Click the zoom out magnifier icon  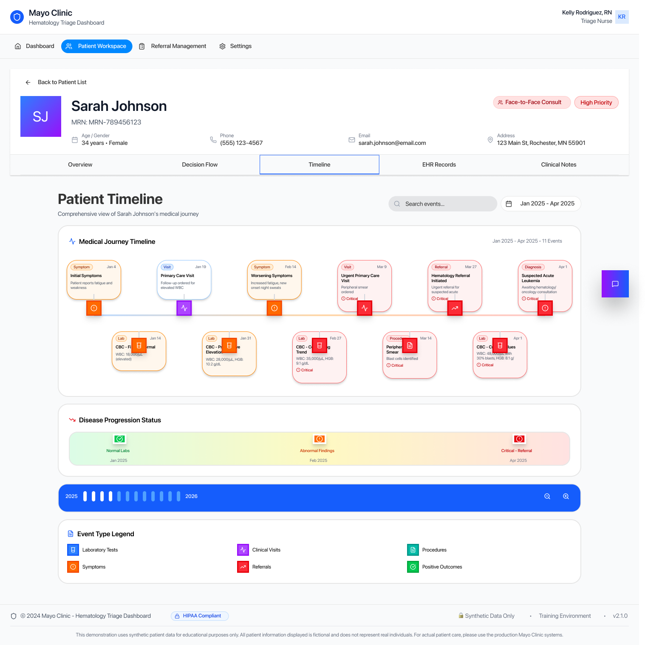(547, 496)
